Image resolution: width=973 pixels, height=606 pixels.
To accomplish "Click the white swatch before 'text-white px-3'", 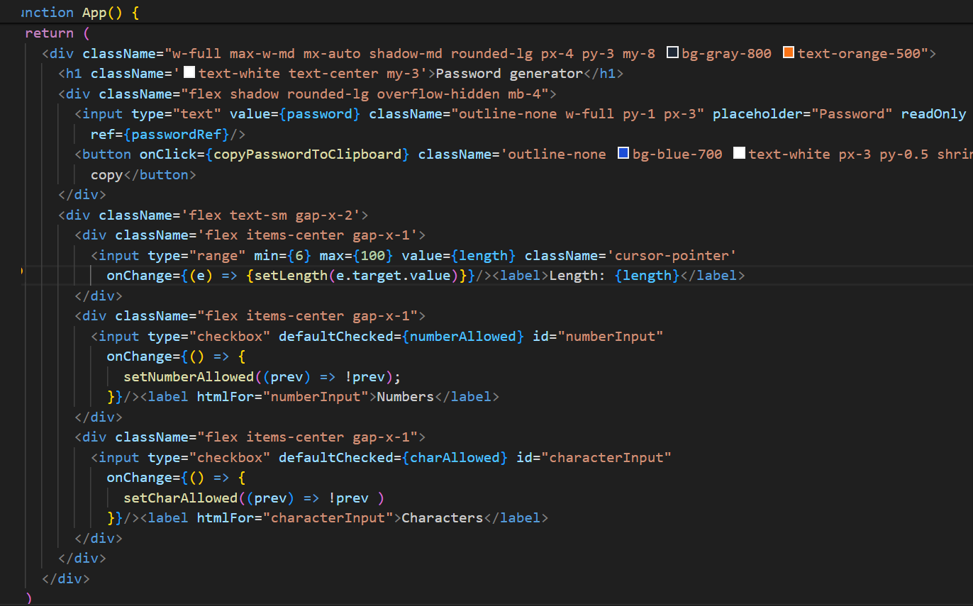I will pos(739,154).
